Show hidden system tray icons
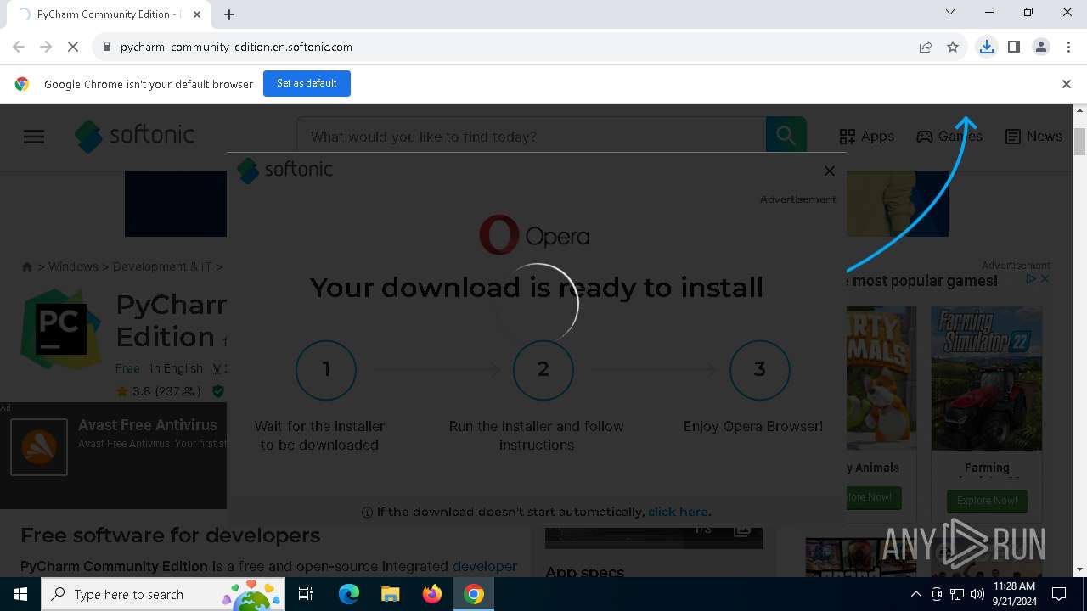The image size is (1087, 611). point(915,594)
